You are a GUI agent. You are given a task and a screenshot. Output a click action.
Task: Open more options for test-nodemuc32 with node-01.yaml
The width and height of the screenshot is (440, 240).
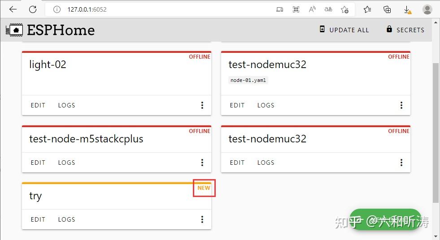point(401,105)
